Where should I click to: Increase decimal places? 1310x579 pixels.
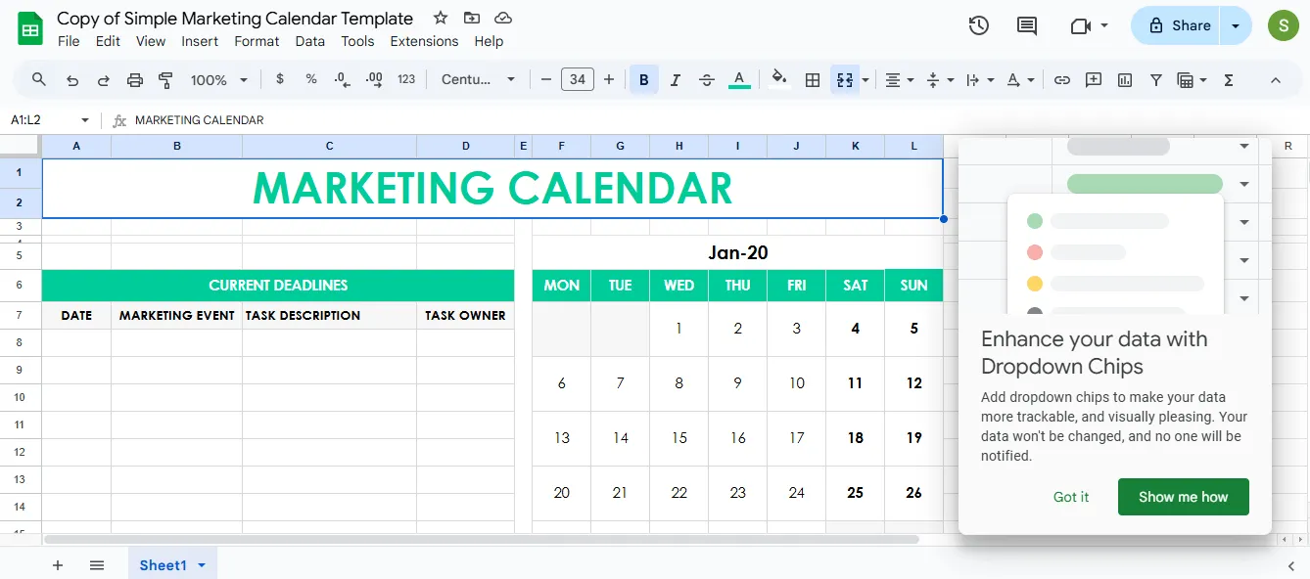(373, 79)
